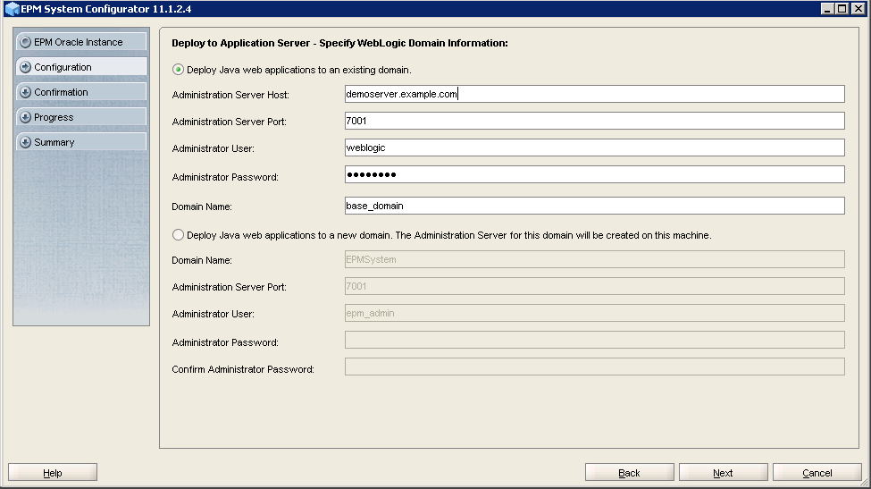Click the Summary step arrow icon

click(x=26, y=142)
